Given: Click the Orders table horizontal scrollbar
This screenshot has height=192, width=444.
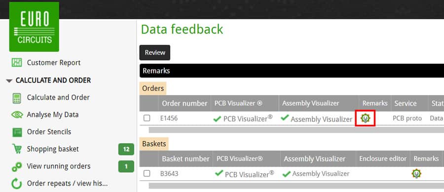Looking at the screenshot, I should tap(296, 130).
